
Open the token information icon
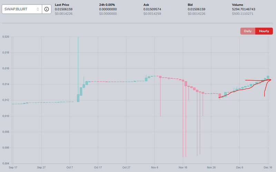[47, 9]
